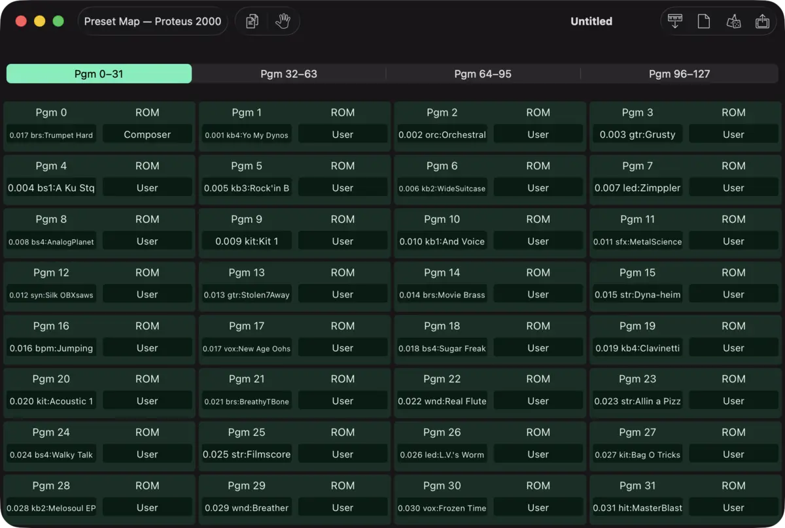Open the User bank dropdown for Pgm 29
The image size is (785, 528).
click(342, 508)
